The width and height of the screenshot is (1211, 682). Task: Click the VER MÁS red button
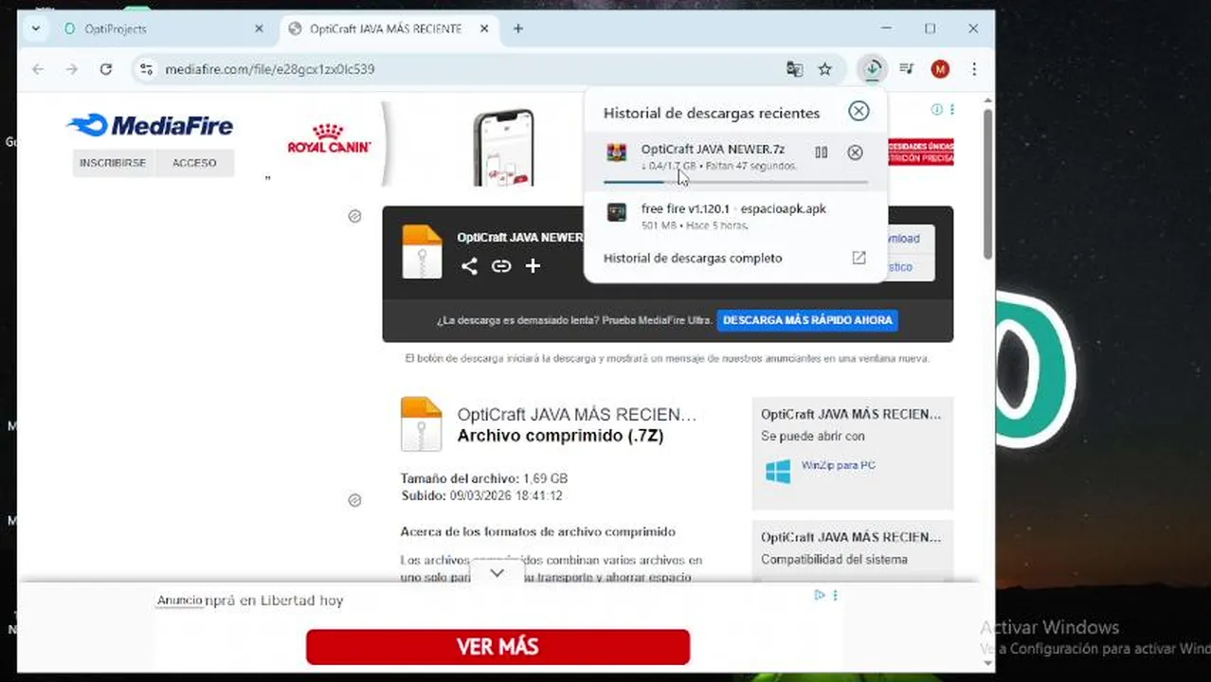click(x=497, y=647)
